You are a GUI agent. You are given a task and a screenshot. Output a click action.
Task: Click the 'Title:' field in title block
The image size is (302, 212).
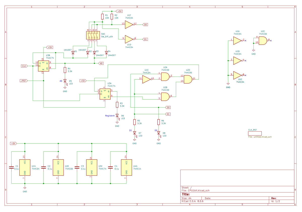[x=186, y=194]
